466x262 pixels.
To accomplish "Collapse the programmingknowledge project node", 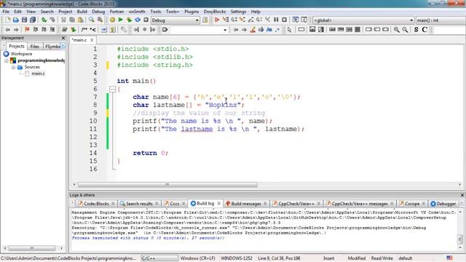I will coord(7,60).
